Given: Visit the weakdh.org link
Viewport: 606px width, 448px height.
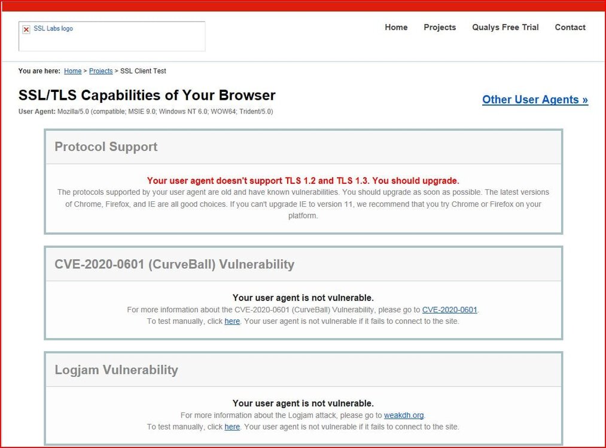Looking at the screenshot, I should point(403,415).
